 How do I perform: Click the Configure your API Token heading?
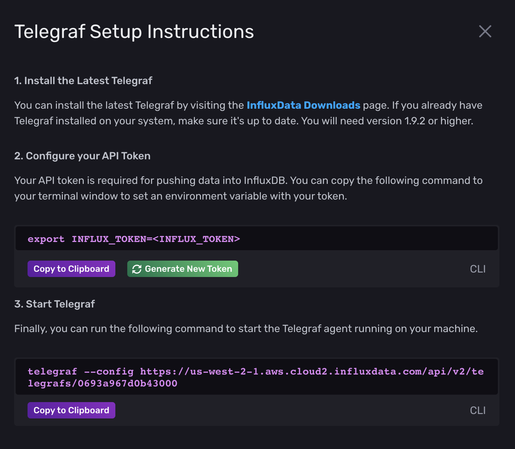(82, 156)
